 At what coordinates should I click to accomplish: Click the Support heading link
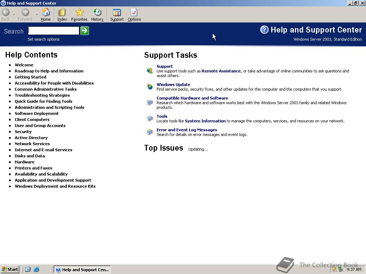pos(164,66)
